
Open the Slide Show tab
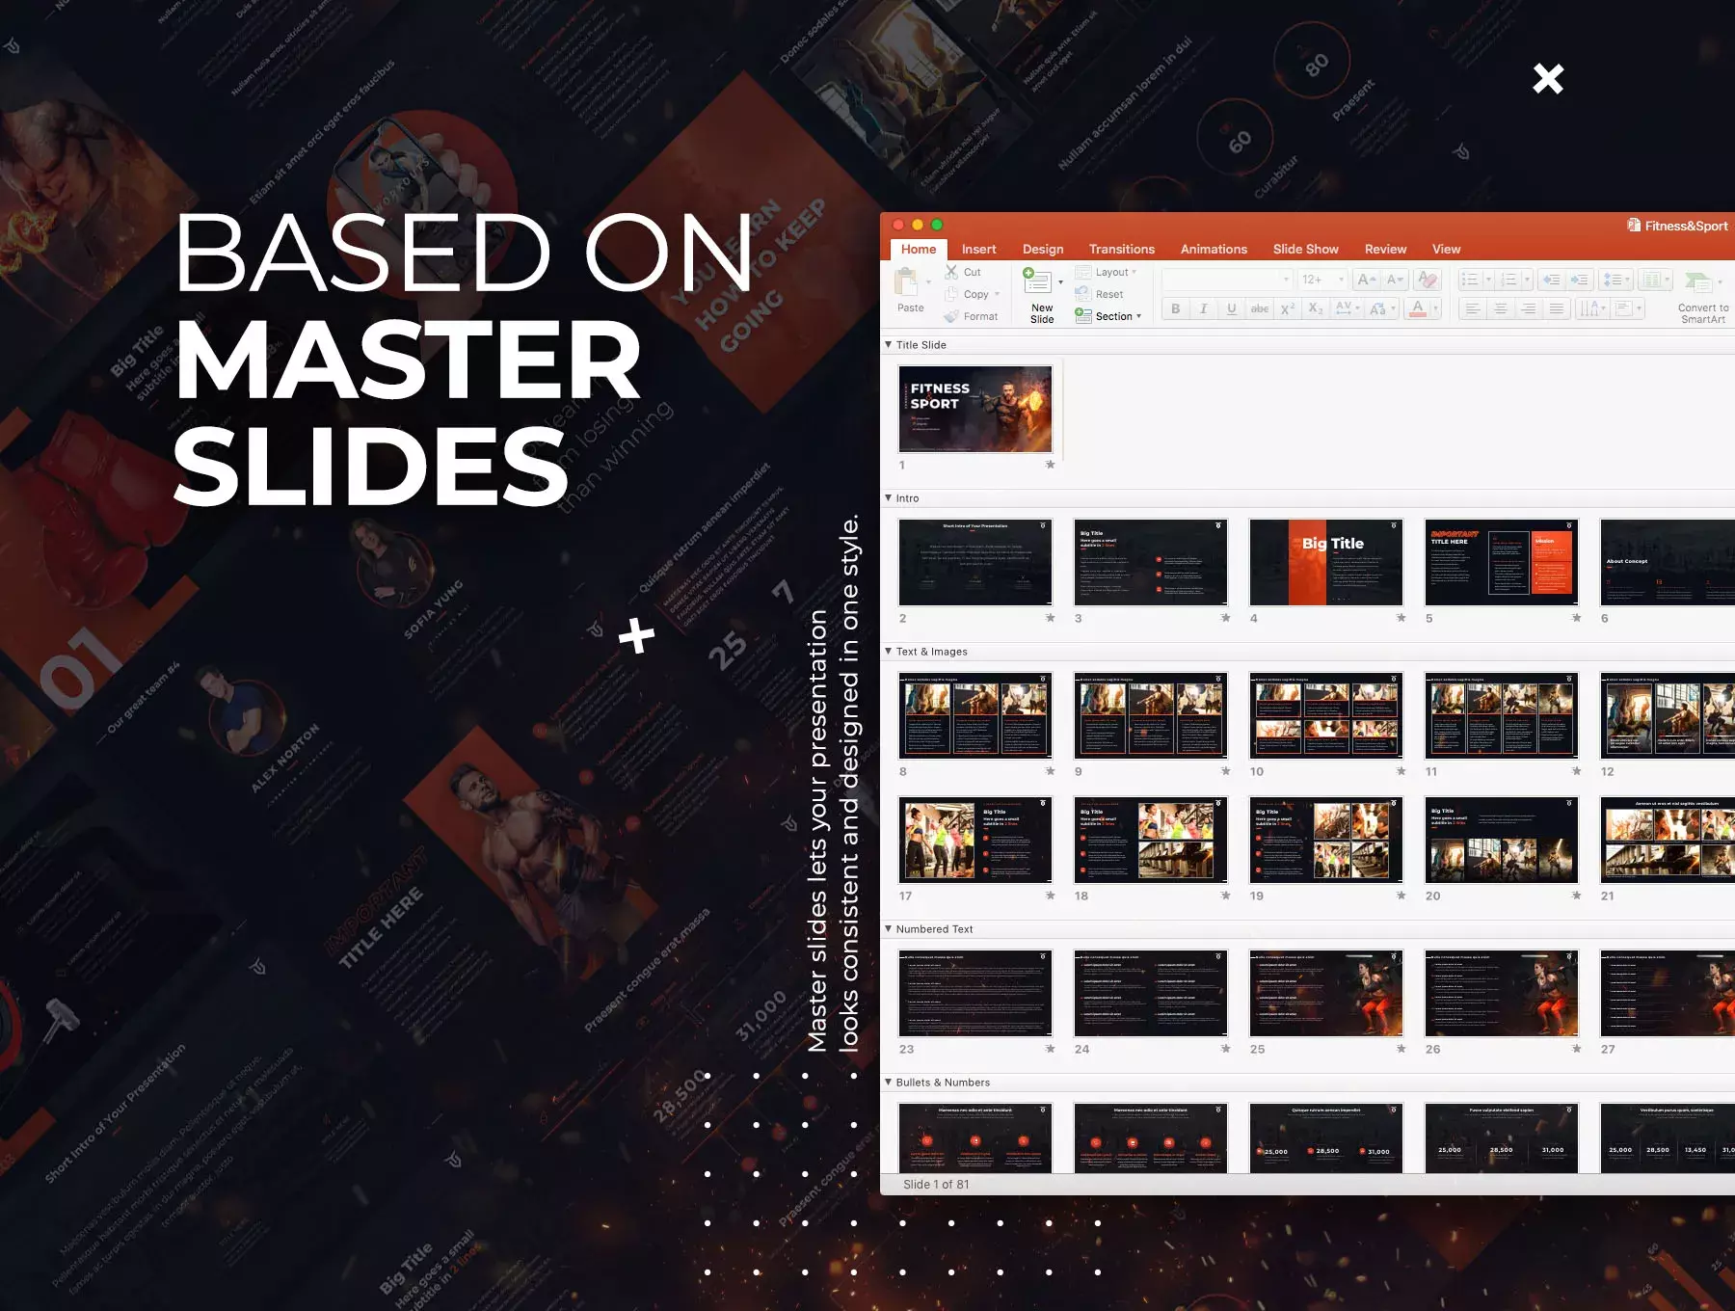tap(1305, 249)
